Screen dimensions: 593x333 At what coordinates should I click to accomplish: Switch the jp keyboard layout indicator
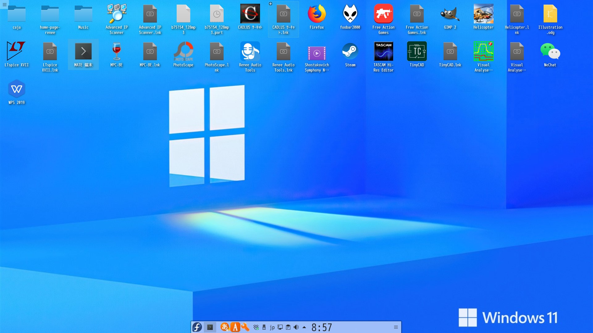(272, 327)
